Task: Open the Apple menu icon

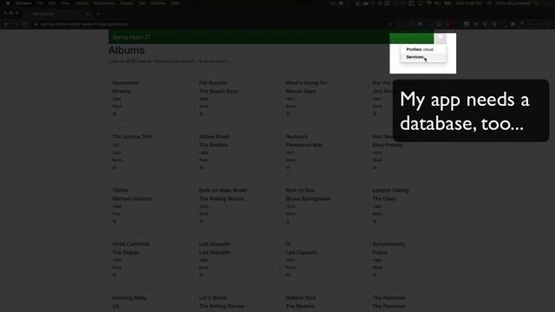Action: (8, 3)
